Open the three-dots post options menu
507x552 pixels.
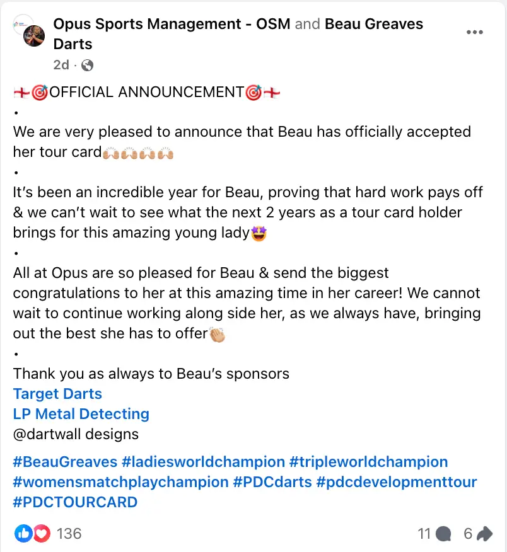(475, 33)
